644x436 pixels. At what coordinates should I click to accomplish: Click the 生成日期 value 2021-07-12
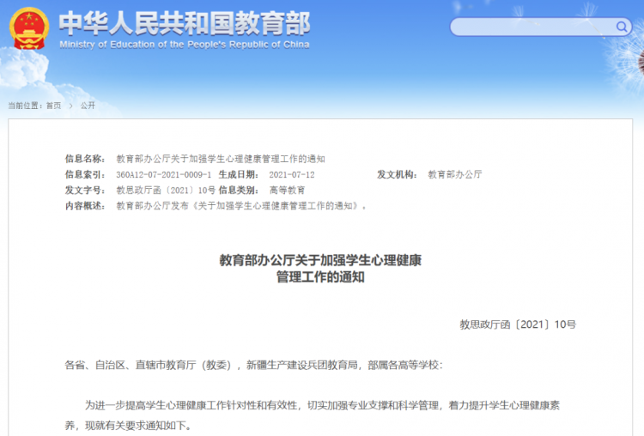pos(292,175)
